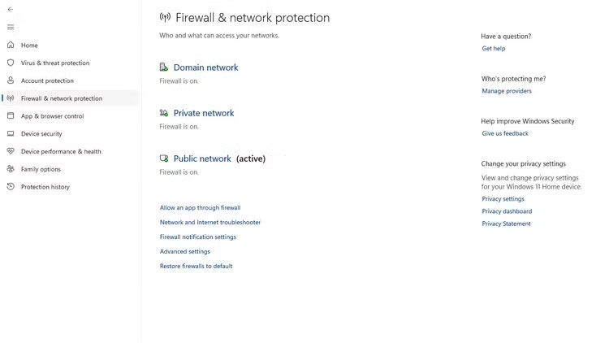The width and height of the screenshot is (609, 343).
Task: Open the Privacy dashboard link
Action: (x=507, y=211)
